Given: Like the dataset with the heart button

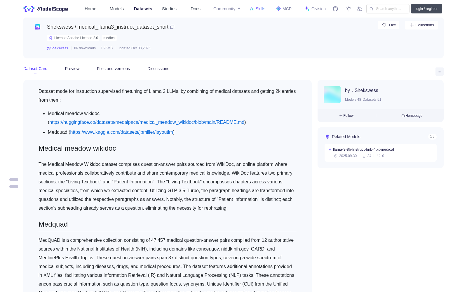Looking at the screenshot, I should pyautogui.click(x=388, y=25).
